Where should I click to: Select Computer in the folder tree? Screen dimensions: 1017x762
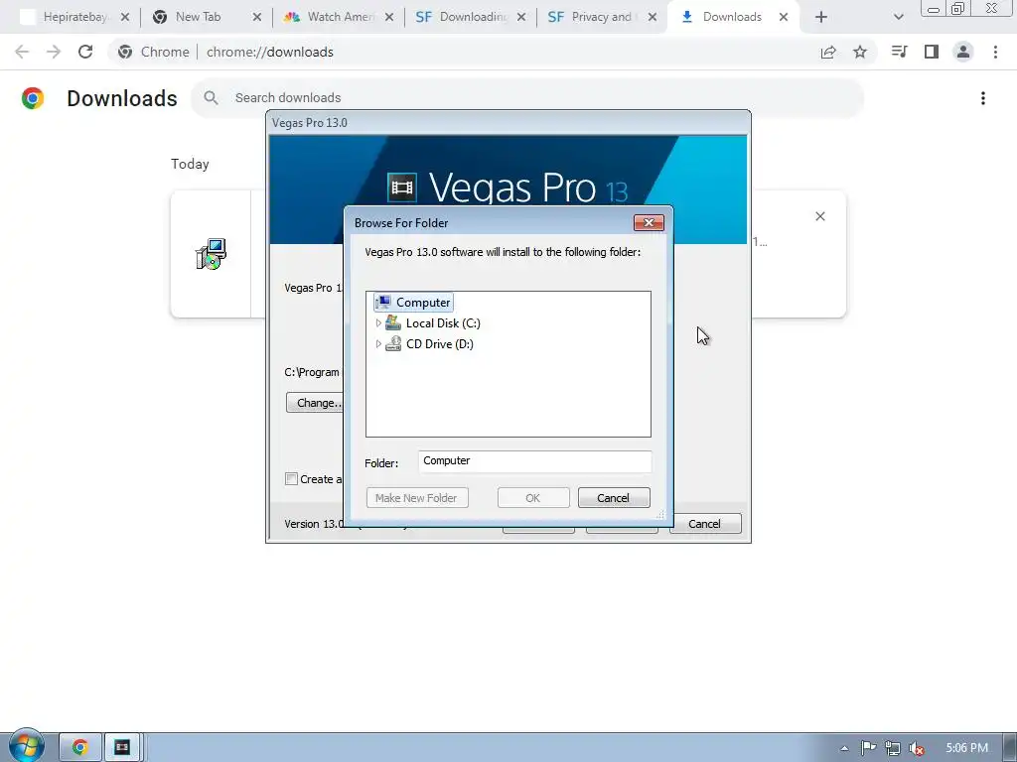413,303
